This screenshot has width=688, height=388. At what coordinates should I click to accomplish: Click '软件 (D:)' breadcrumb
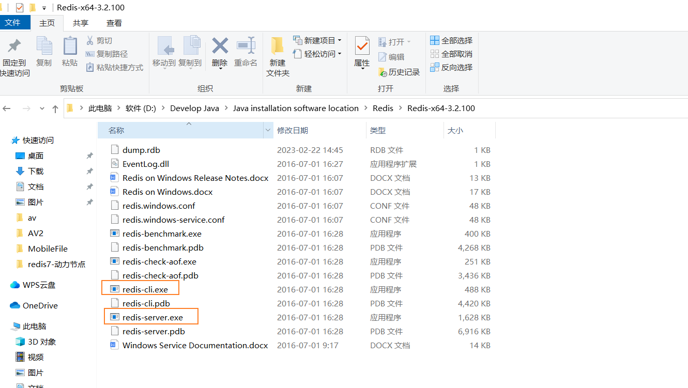[x=141, y=108]
